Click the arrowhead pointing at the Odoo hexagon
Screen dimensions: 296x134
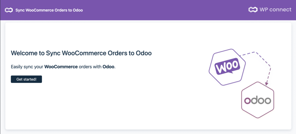pyautogui.click(x=267, y=83)
